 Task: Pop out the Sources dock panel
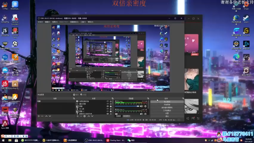(113, 99)
